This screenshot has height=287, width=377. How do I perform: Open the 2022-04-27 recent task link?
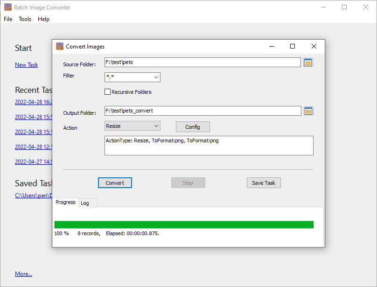point(34,161)
